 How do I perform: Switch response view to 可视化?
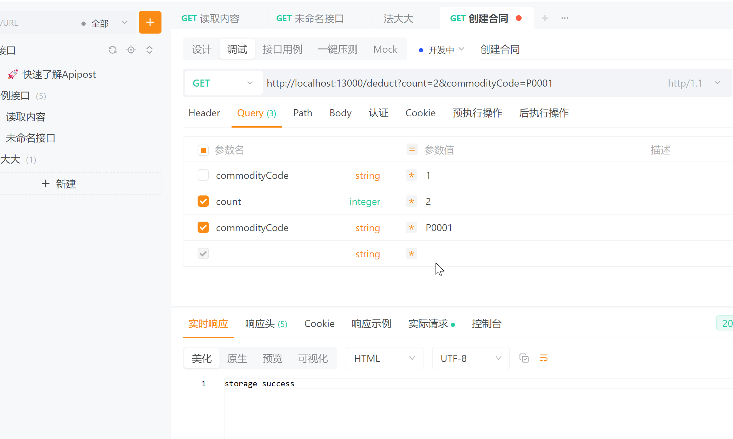(313, 358)
